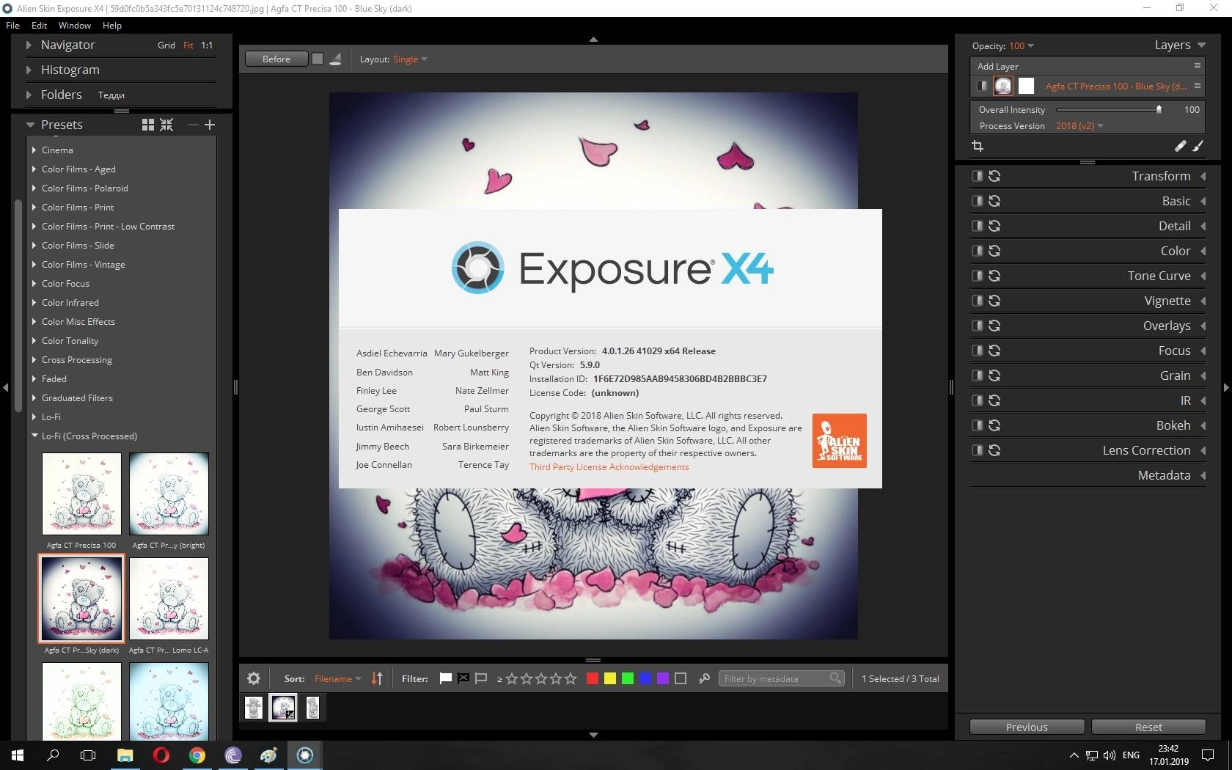Reset the Bokeh panel settings
The image size is (1232, 770).
tap(994, 425)
